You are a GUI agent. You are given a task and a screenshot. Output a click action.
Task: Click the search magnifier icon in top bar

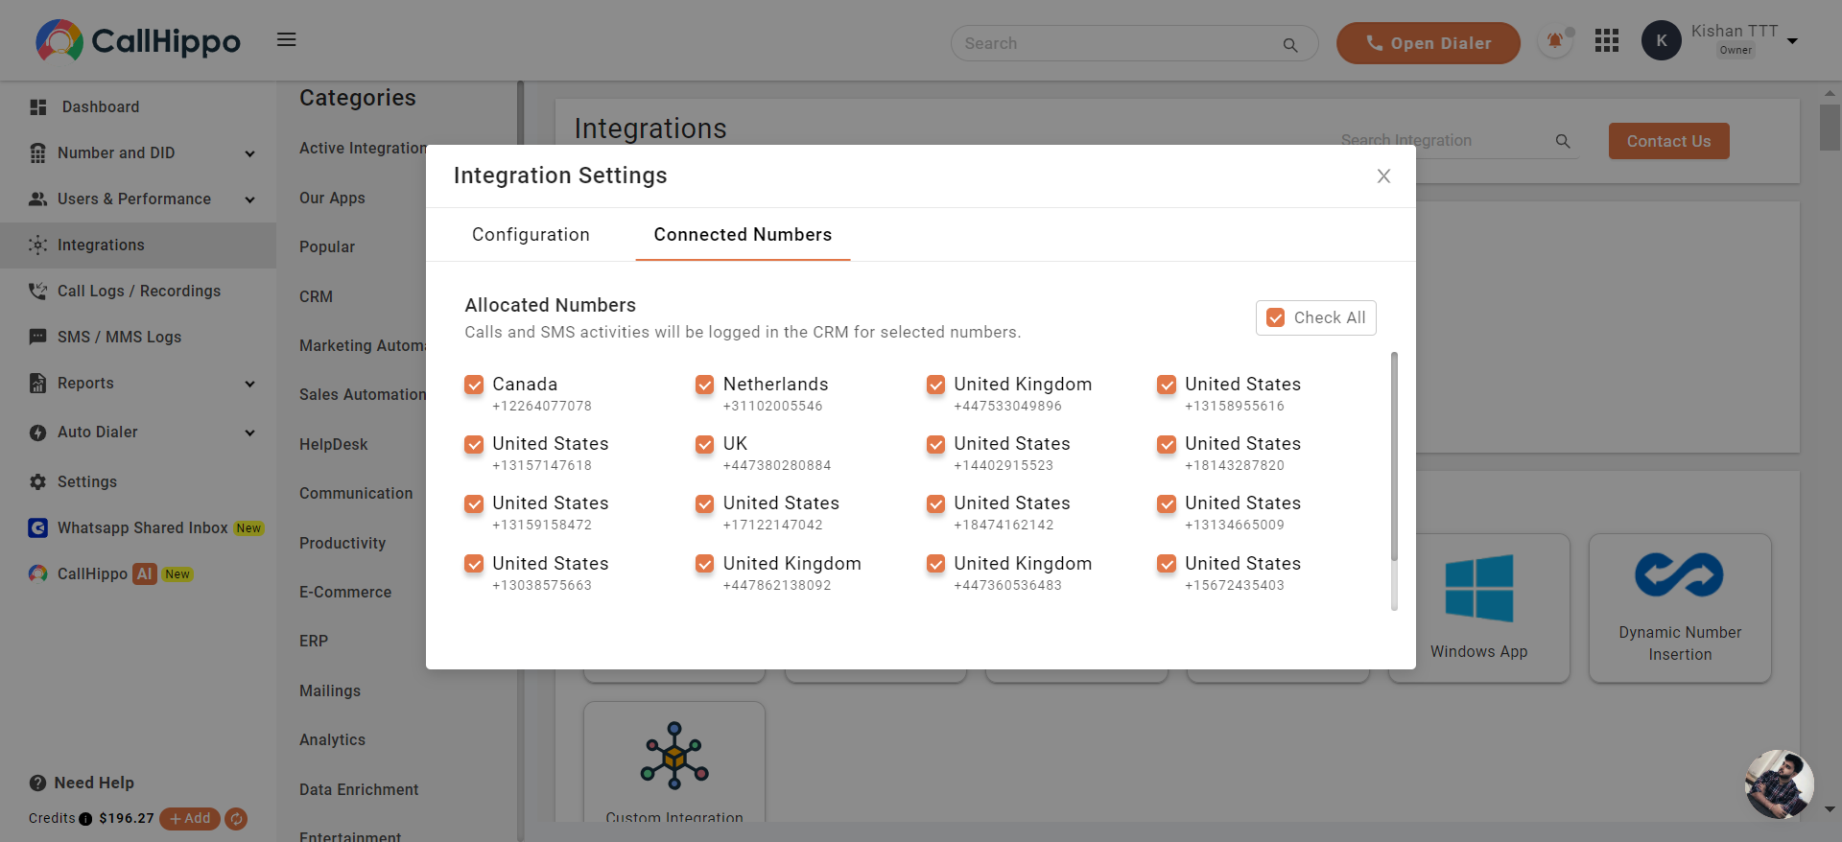(1290, 44)
